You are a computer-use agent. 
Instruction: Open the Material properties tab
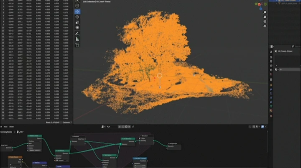point(271,111)
